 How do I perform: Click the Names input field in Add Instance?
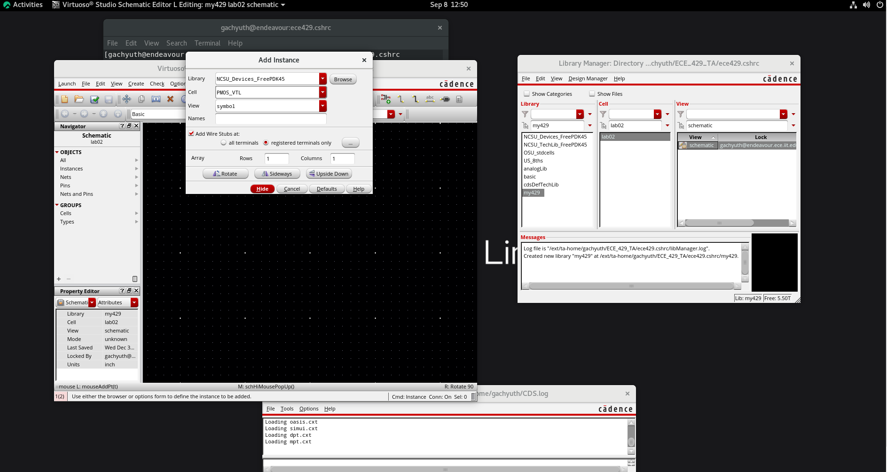point(271,118)
